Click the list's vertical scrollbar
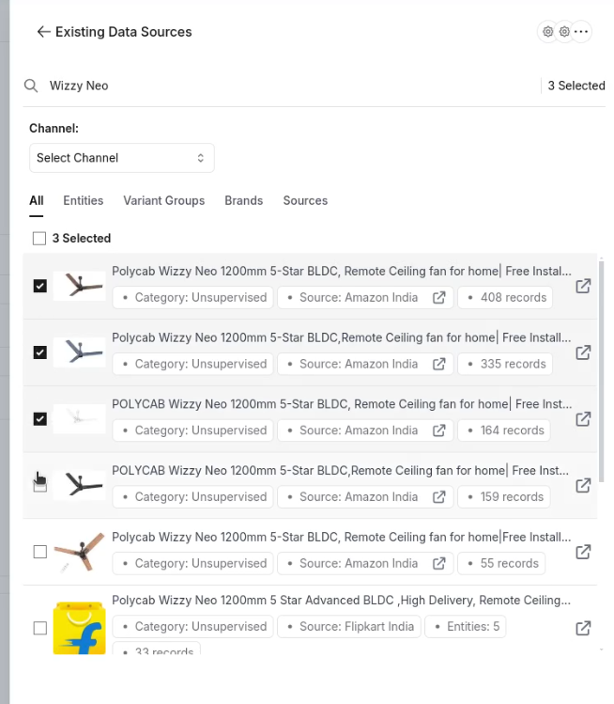 point(602,370)
